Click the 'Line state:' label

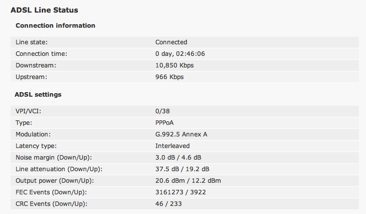[32, 42]
